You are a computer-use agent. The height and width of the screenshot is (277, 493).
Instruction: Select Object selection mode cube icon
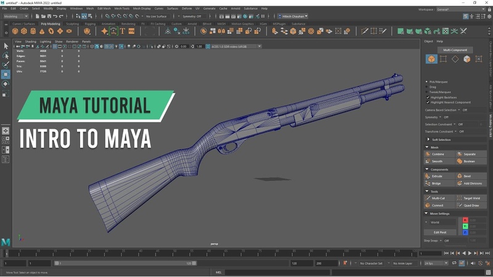431,59
